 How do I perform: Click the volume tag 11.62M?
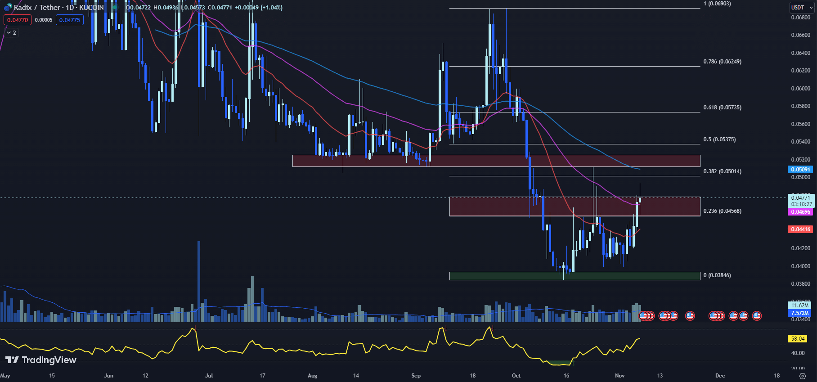click(800, 306)
